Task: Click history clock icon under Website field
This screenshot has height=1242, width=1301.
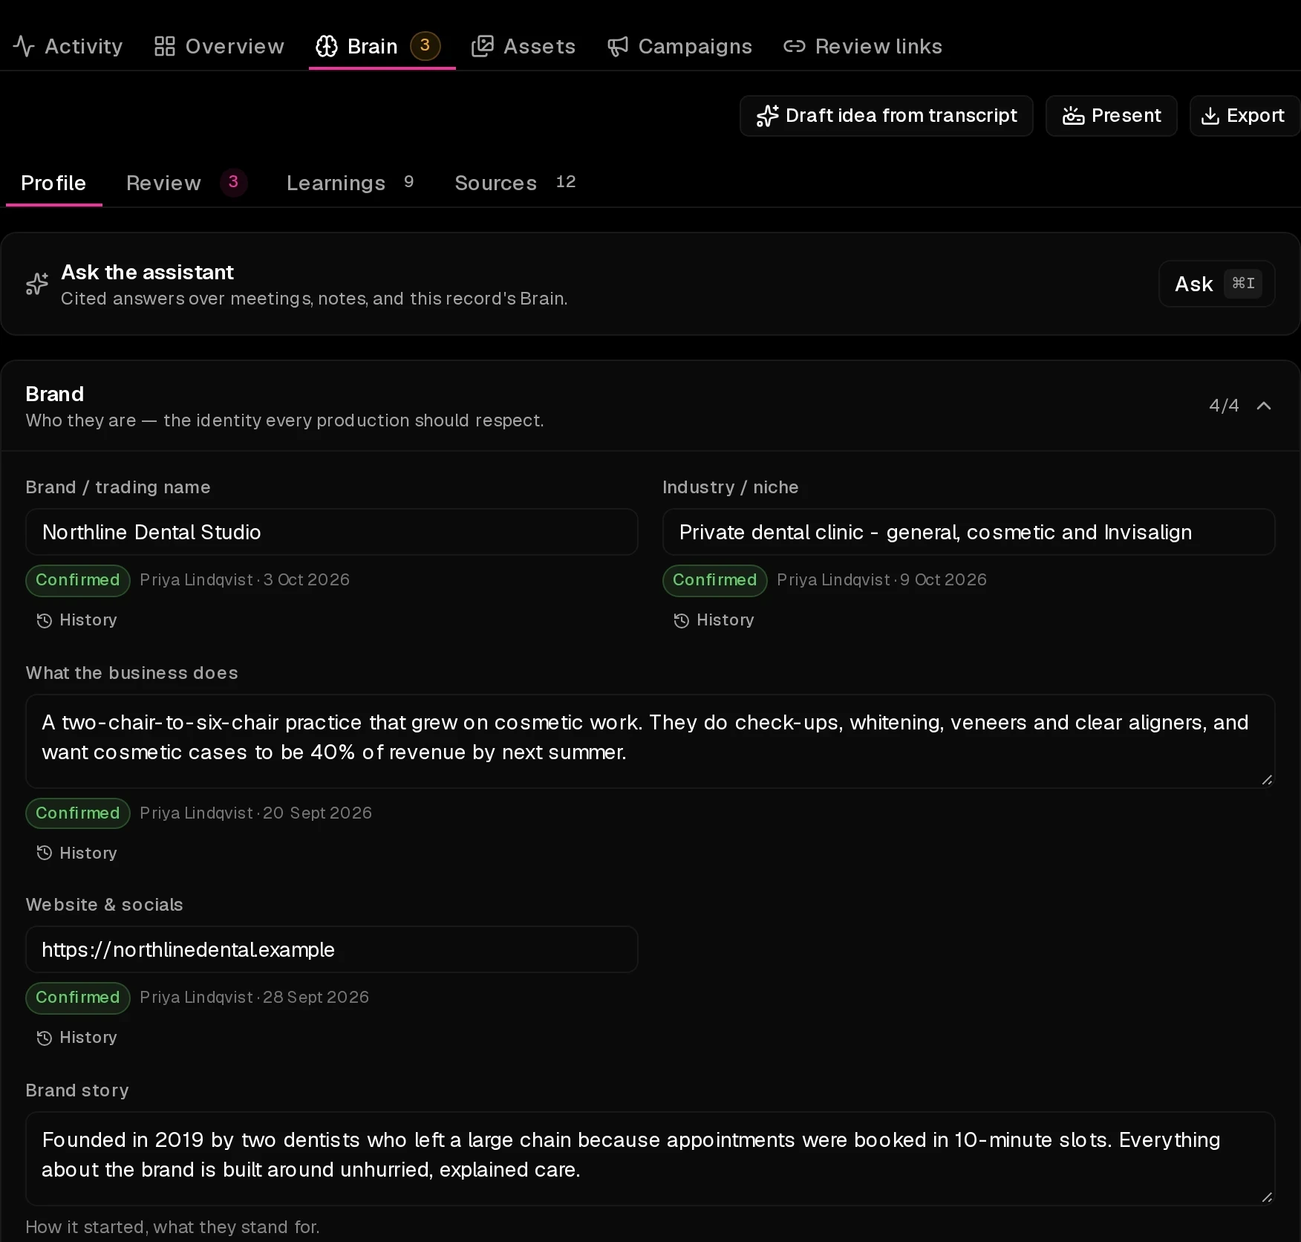Action: [x=45, y=1038]
